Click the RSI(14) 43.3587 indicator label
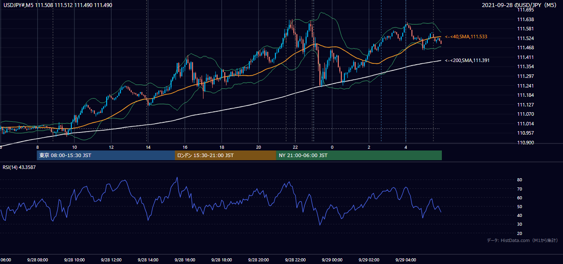Viewport: 563px width, 264px height. 19,167
